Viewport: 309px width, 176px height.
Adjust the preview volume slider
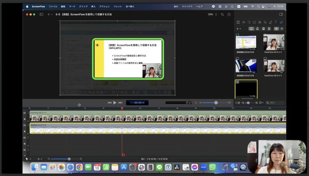pos(216,103)
